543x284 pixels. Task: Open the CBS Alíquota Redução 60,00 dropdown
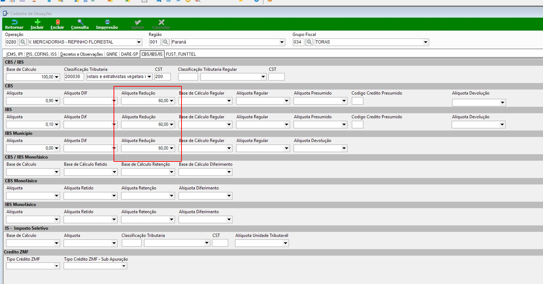coord(172,101)
